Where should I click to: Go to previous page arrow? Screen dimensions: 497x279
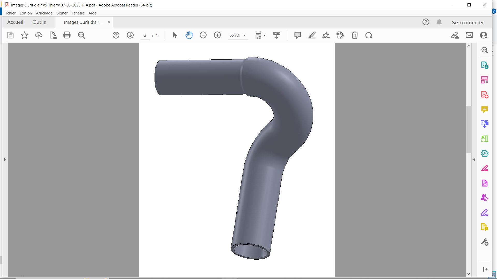[116, 35]
